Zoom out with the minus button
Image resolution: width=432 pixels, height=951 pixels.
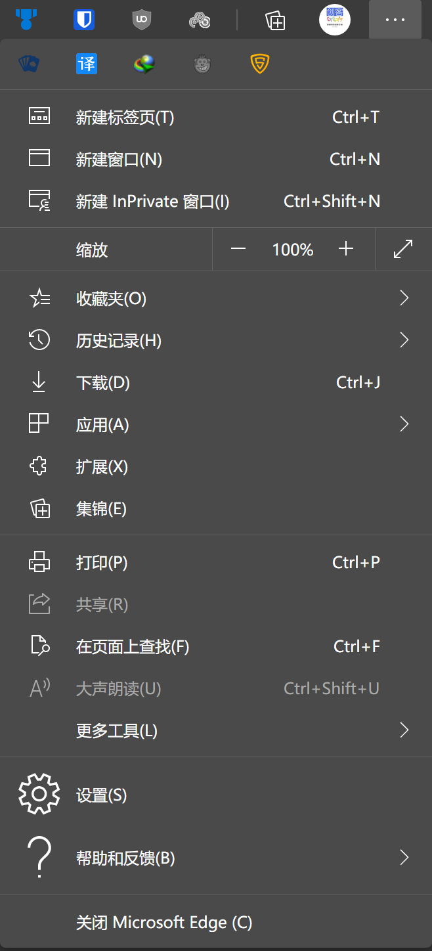238,249
